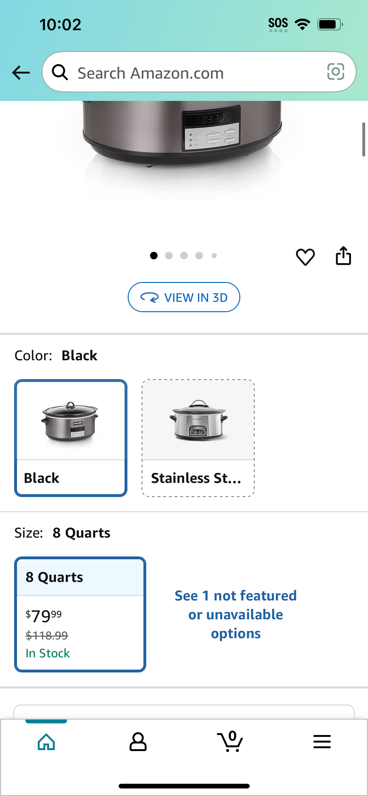Focus the Search Amazon.com field
Viewport: 368px width, 796px height.
tap(199, 72)
